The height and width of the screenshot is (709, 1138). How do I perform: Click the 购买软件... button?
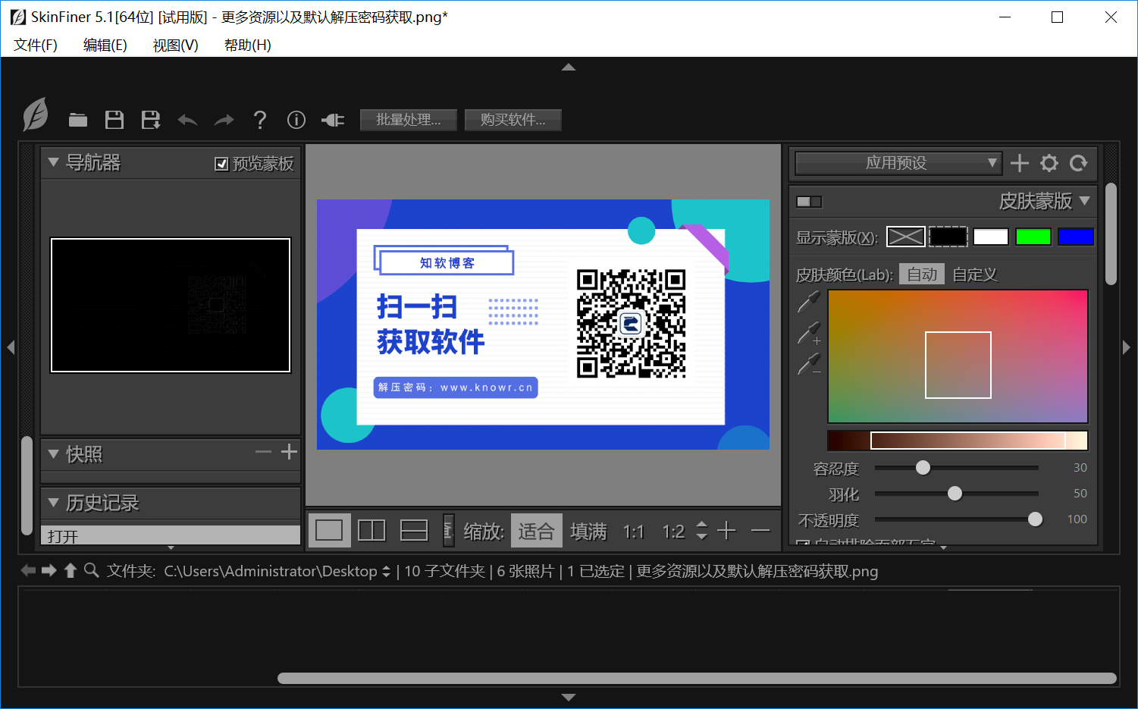point(513,120)
